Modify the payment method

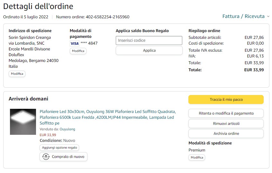pos(78,51)
